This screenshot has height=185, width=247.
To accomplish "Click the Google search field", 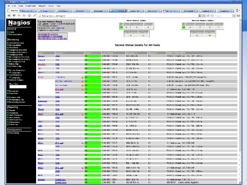I will (x=223, y=16).
